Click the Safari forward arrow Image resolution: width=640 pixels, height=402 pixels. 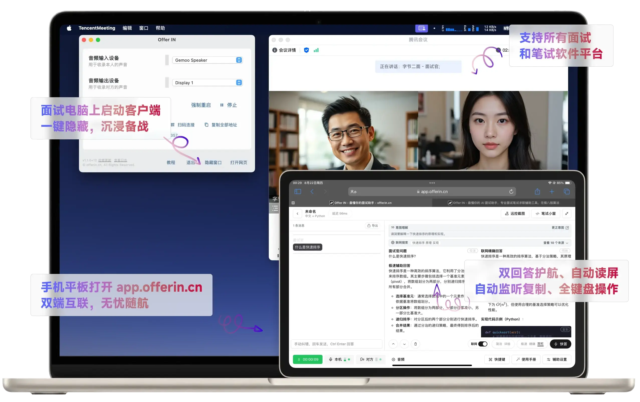click(x=325, y=192)
